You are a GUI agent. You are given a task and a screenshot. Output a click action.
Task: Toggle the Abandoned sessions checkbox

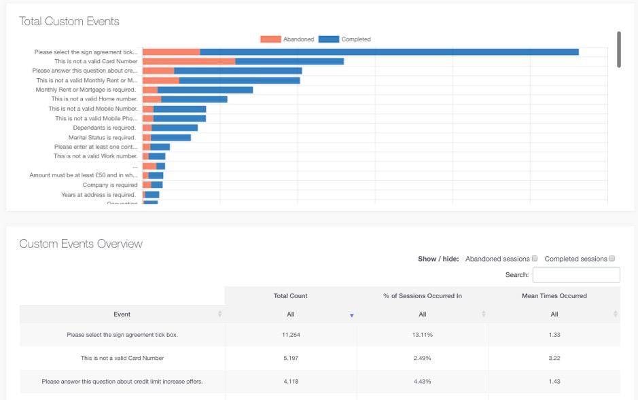(535, 259)
